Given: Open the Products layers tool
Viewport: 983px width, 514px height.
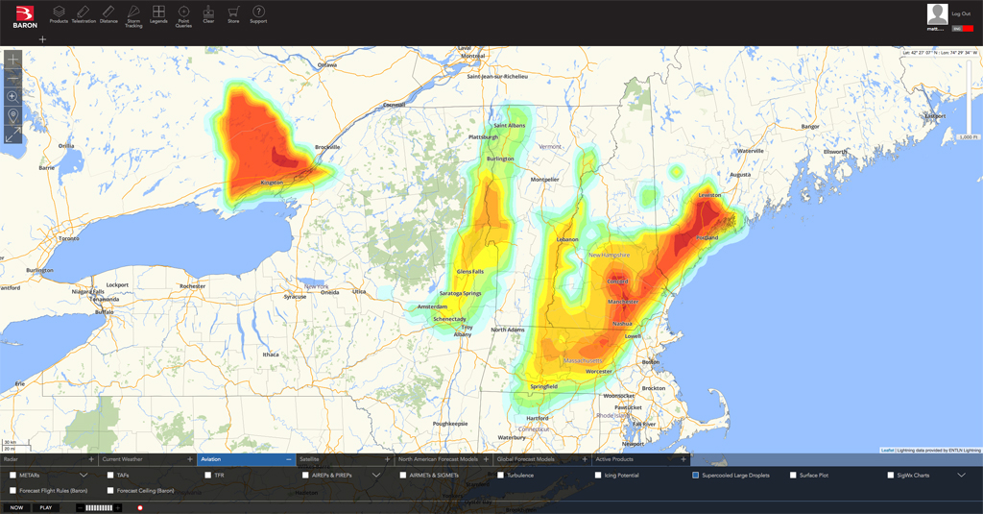Looking at the screenshot, I should click(x=59, y=14).
